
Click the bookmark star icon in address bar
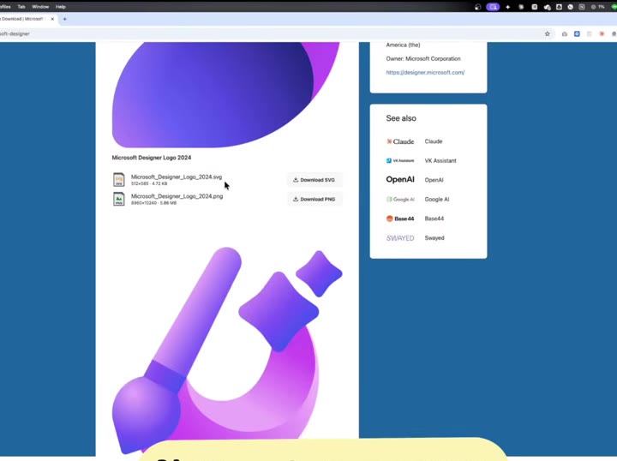tap(547, 33)
